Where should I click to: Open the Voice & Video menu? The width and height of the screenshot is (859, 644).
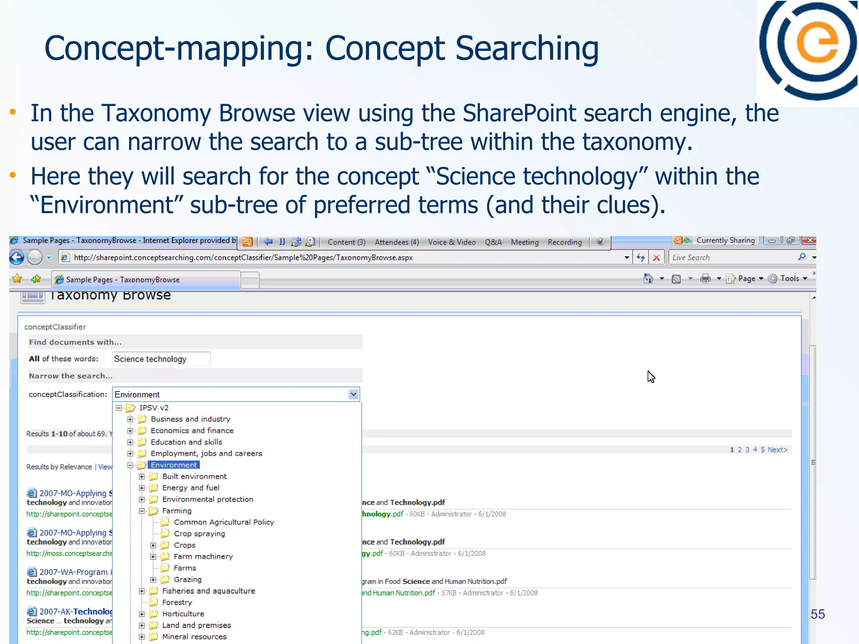click(x=452, y=242)
